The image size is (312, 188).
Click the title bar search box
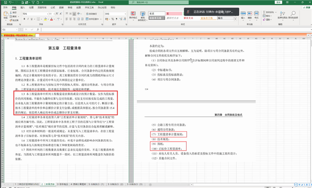tap(159, 2)
